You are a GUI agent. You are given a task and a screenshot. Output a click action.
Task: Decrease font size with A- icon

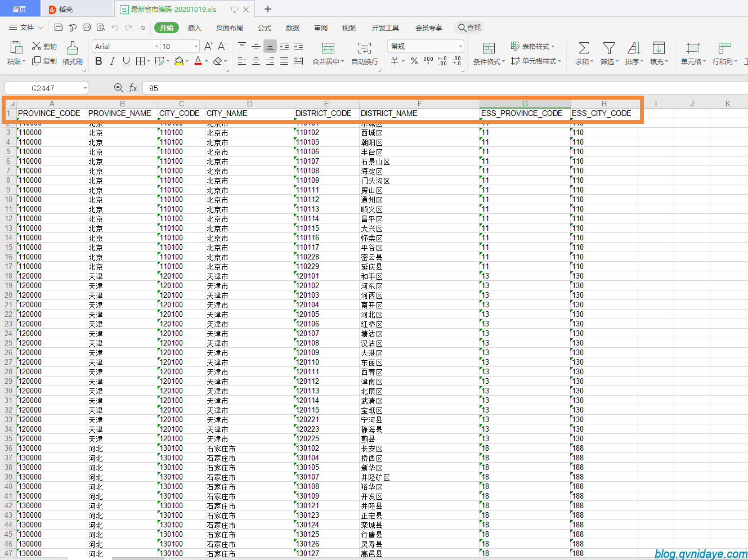pyautogui.click(x=222, y=46)
